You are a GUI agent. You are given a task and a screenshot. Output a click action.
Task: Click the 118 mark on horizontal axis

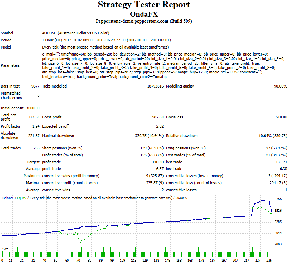(x=134, y=261)
